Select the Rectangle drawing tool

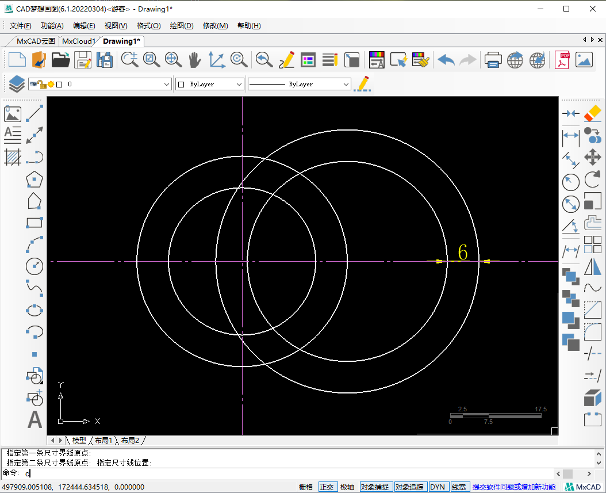[x=34, y=222]
